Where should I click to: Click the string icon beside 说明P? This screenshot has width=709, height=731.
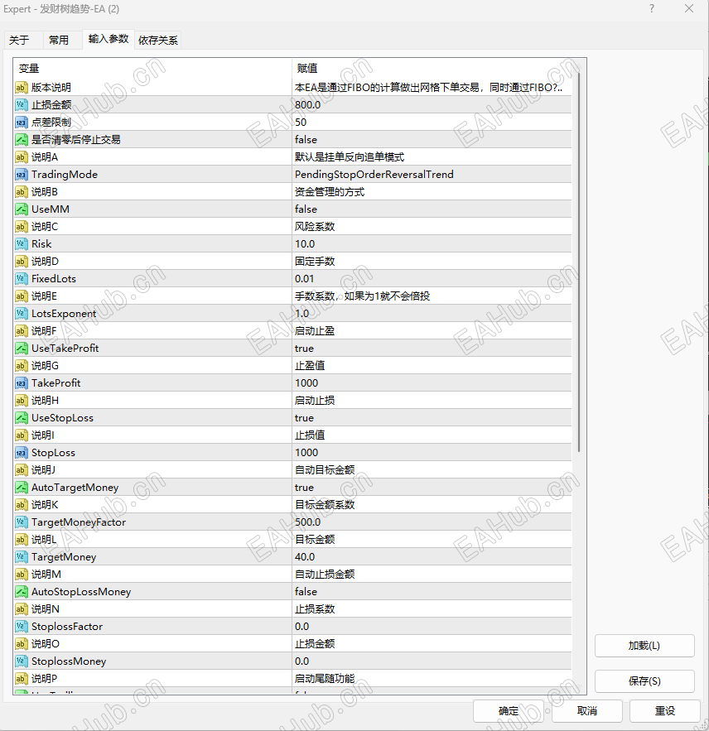pos(21,679)
